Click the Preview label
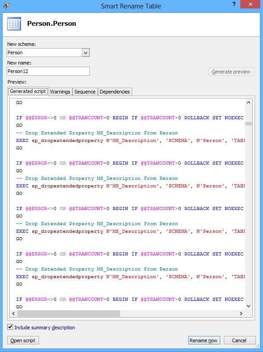The height and width of the screenshot is (352, 263). (17, 82)
